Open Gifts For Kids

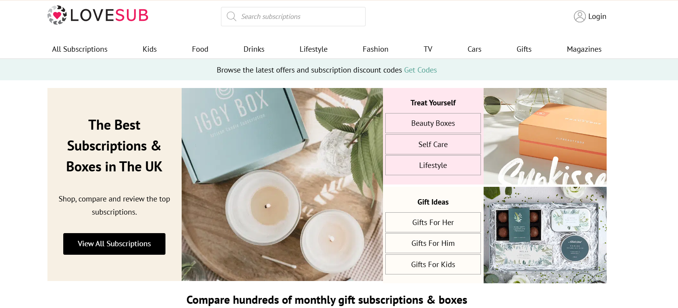[x=433, y=264]
